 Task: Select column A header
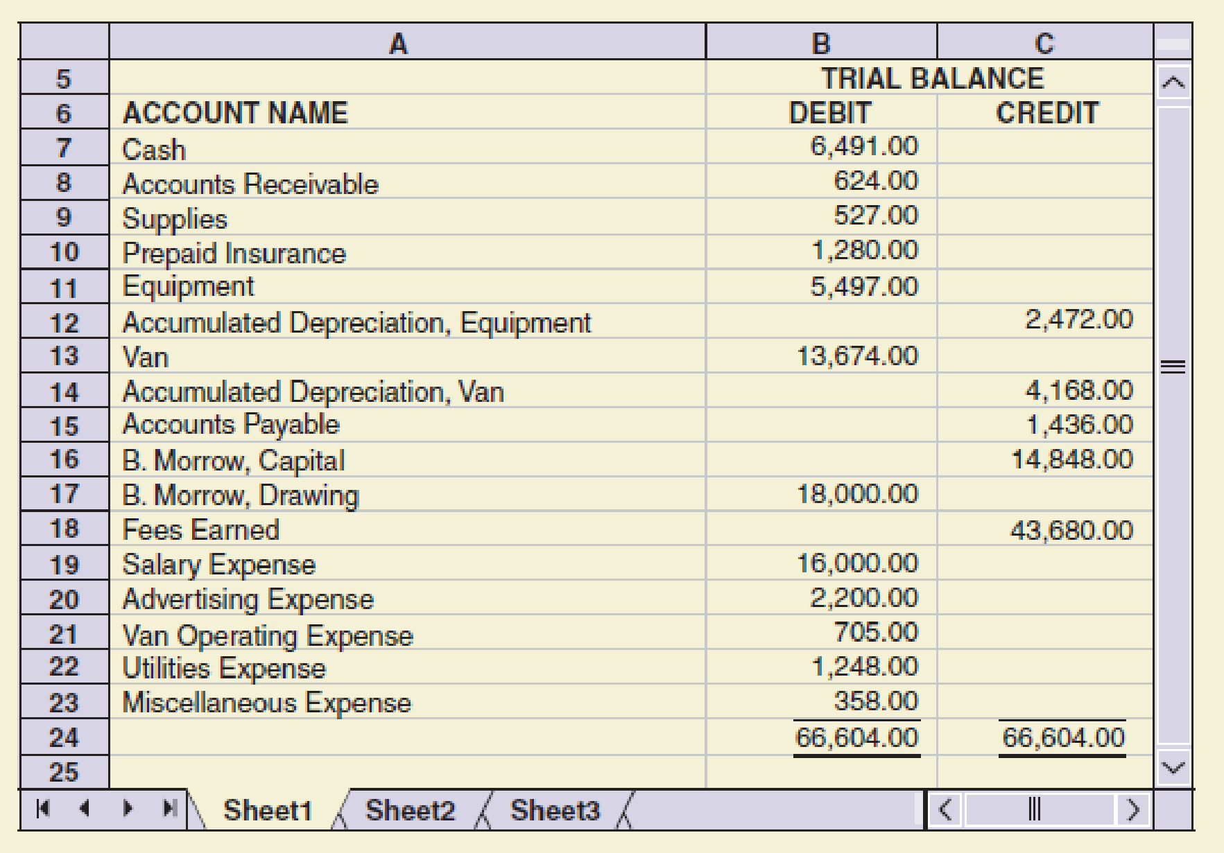[x=407, y=42]
